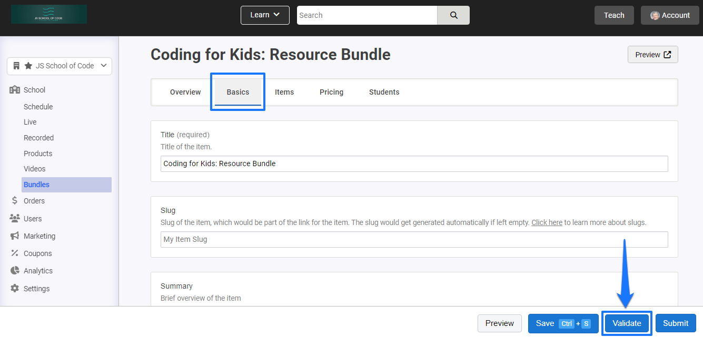Open the Pricing tab
Image resolution: width=703 pixels, height=337 pixels.
pyautogui.click(x=331, y=91)
